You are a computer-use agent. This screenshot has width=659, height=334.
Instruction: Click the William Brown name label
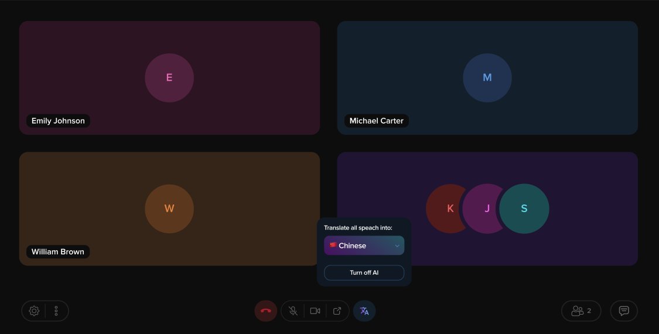[x=58, y=252]
